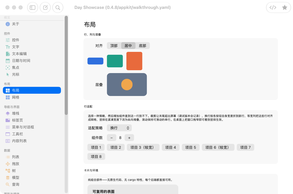This screenshot has width=293, height=194.
Task: Select 顶部 alignment segment
Action: point(114,46)
